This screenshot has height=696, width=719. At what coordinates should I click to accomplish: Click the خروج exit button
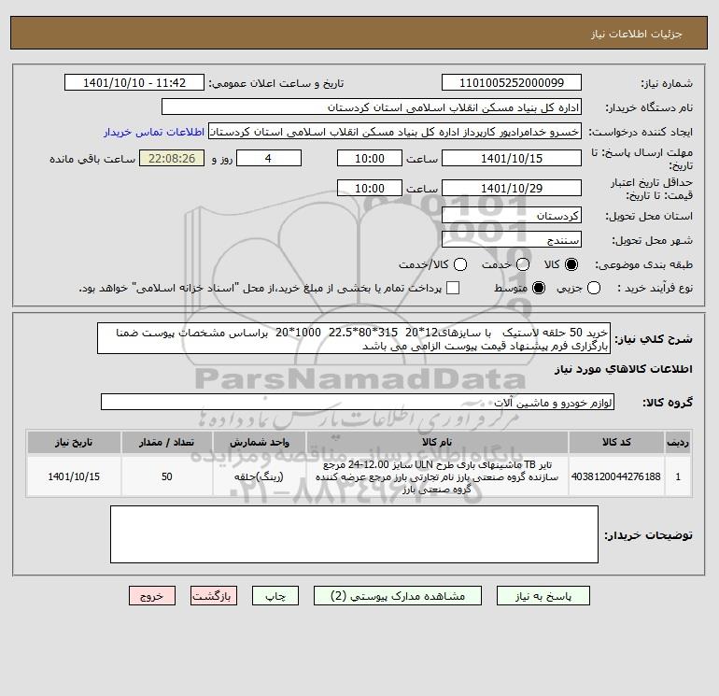(152, 596)
